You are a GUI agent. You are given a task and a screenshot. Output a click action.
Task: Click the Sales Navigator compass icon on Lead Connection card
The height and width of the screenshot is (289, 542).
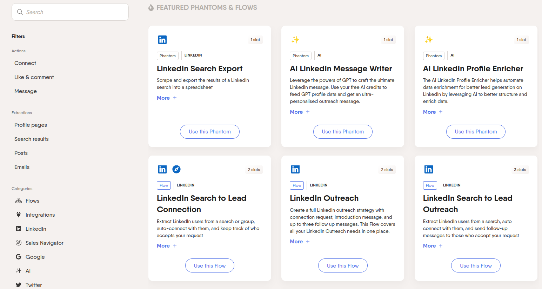(176, 169)
